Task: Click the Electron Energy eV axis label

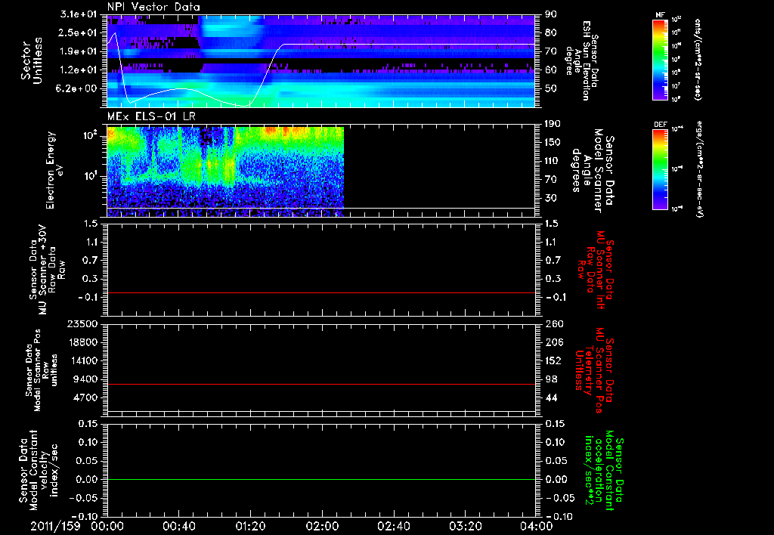Action: [x=54, y=170]
